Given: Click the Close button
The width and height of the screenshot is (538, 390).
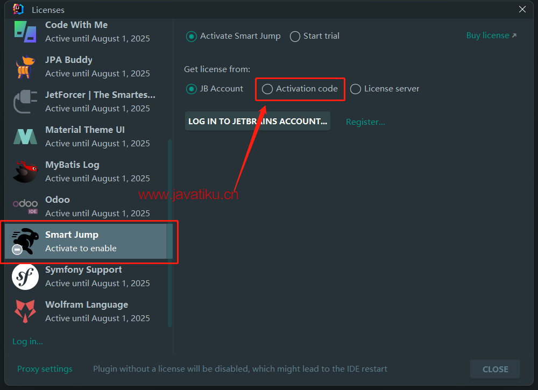Looking at the screenshot, I should [495, 369].
